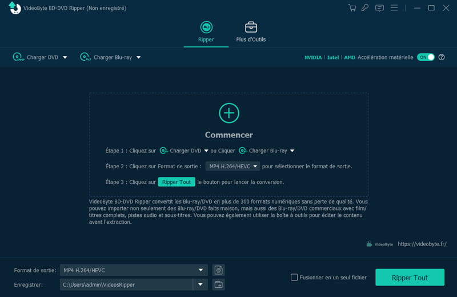Click the Enregistrer path field
The height and width of the screenshot is (297, 457).
coord(126,284)
